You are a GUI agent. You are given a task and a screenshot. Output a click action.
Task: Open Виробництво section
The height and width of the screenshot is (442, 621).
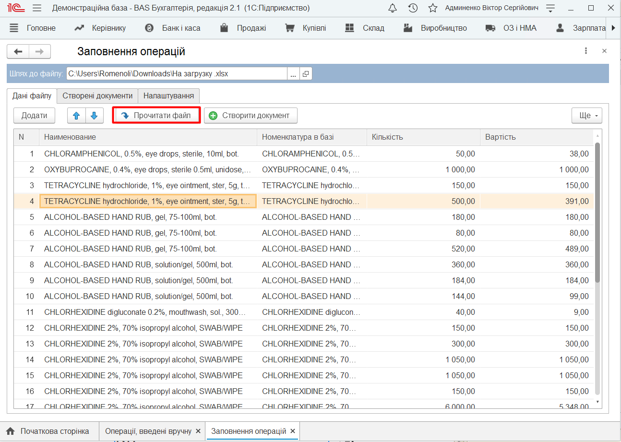pyautogui.click(x=435, y=28)
